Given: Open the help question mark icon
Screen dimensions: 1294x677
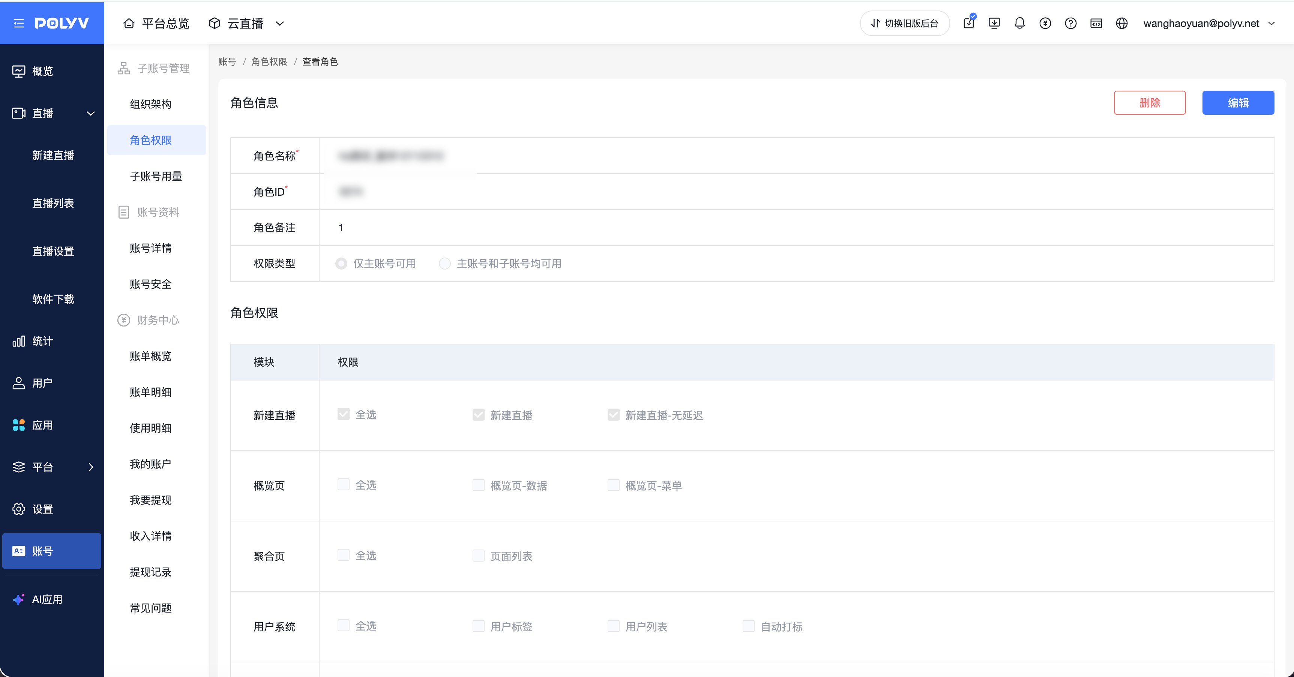Looking at the screenshot, I should pyautogui.click(x=1071, y=23).
